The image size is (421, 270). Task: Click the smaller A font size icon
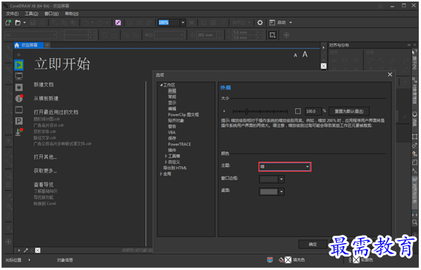click(296, 55)
